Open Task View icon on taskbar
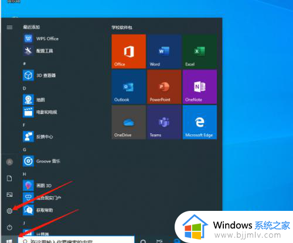Screen dimensions: 293x243 (x=159, y=241)
